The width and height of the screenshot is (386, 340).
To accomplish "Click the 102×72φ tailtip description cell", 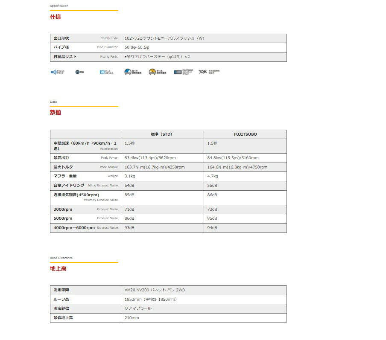I will [x=204, y=38].
